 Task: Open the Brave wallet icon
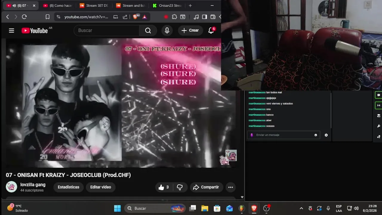tap(213, 17)
